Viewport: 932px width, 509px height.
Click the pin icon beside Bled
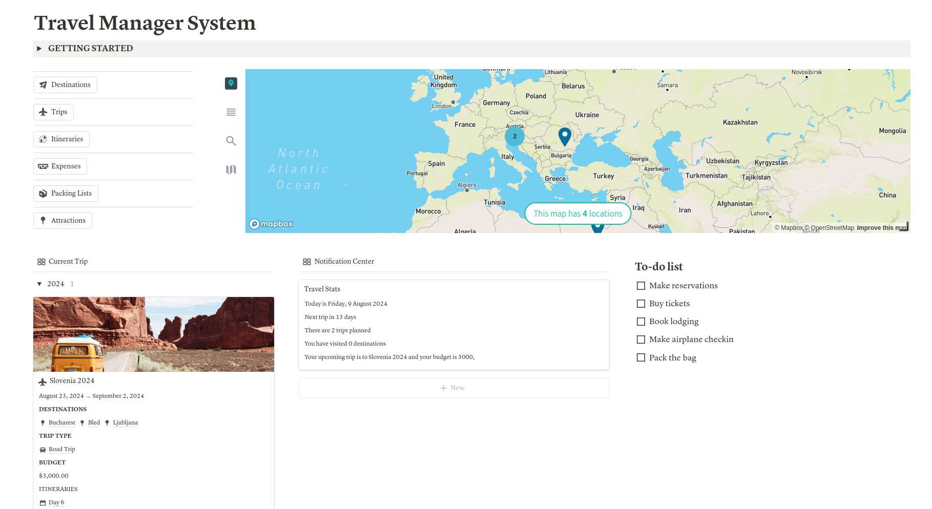click(x=82, y=423)
